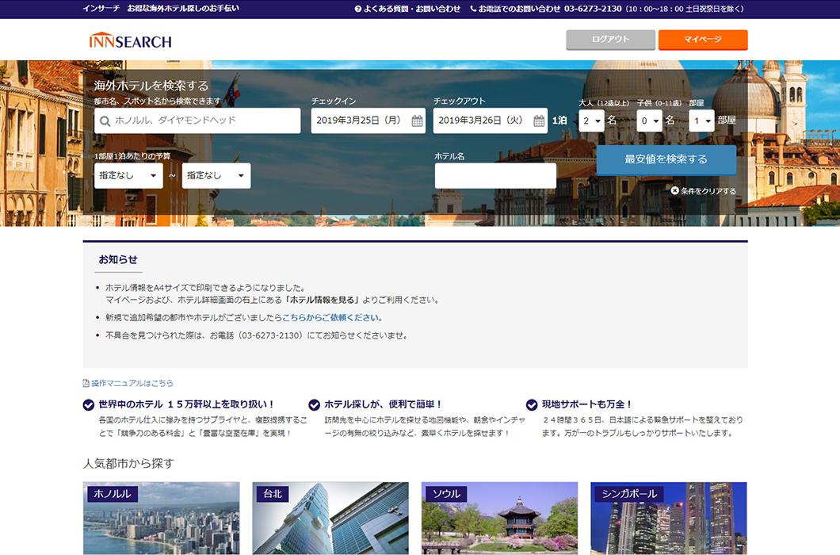
Task: Click the 最安値を検索する search button
Action: tap(666, 159)
